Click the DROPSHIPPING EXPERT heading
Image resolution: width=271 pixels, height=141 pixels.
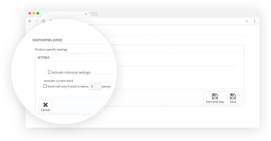point(47,40)
